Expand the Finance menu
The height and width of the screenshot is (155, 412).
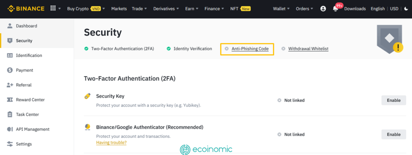point(214,9)
